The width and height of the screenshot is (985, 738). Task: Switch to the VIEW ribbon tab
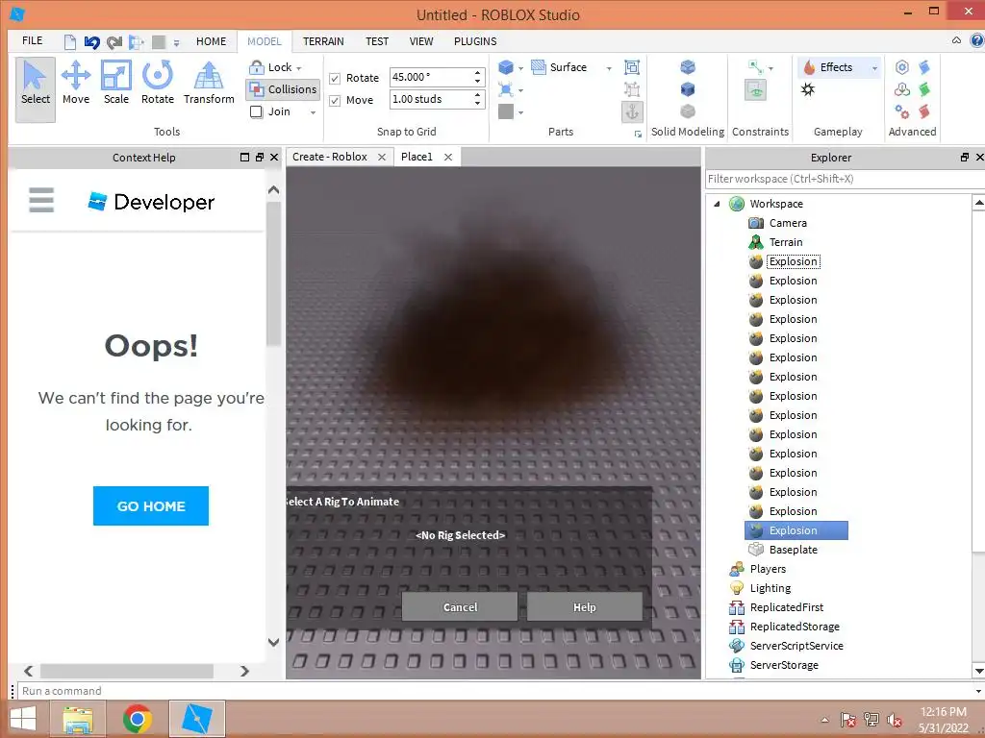(x=421, y=41)
